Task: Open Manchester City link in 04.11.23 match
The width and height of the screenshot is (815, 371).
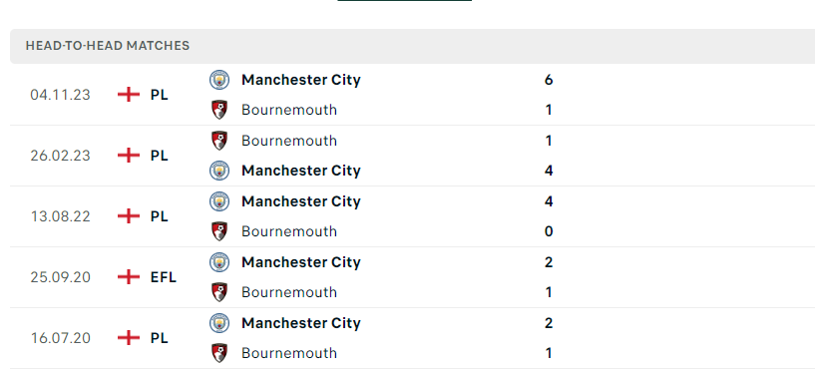Action: (301, 80)
